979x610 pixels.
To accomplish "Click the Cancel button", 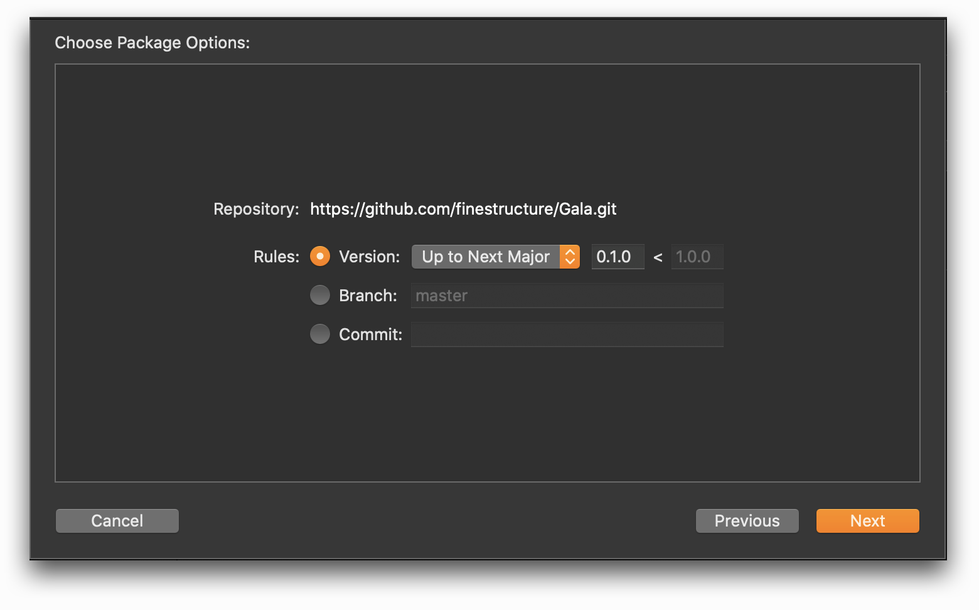I will tap(117, 521).
